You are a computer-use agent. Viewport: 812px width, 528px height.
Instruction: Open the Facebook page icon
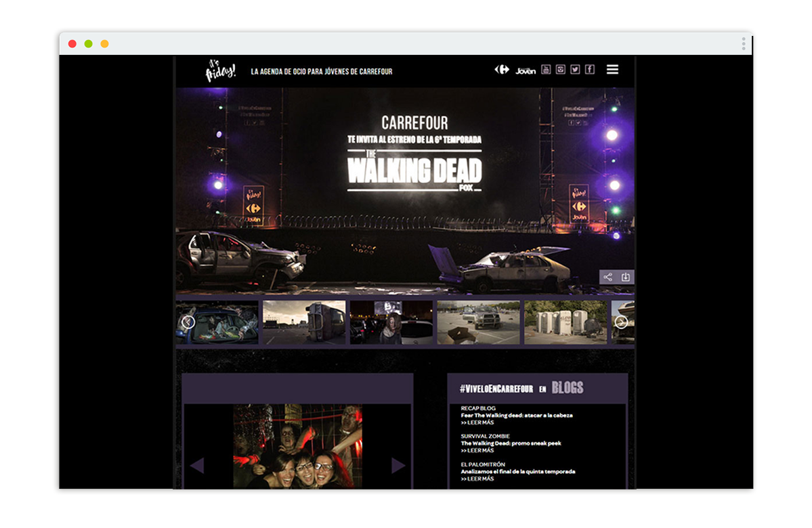pyautogui.click(x=590, y=70)
